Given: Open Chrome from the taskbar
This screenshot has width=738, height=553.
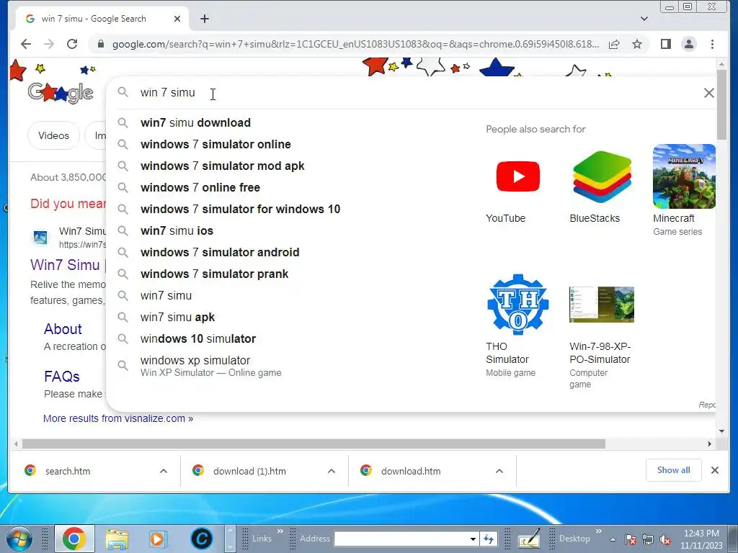Looking at the screenshot, I should coord(74,539).
